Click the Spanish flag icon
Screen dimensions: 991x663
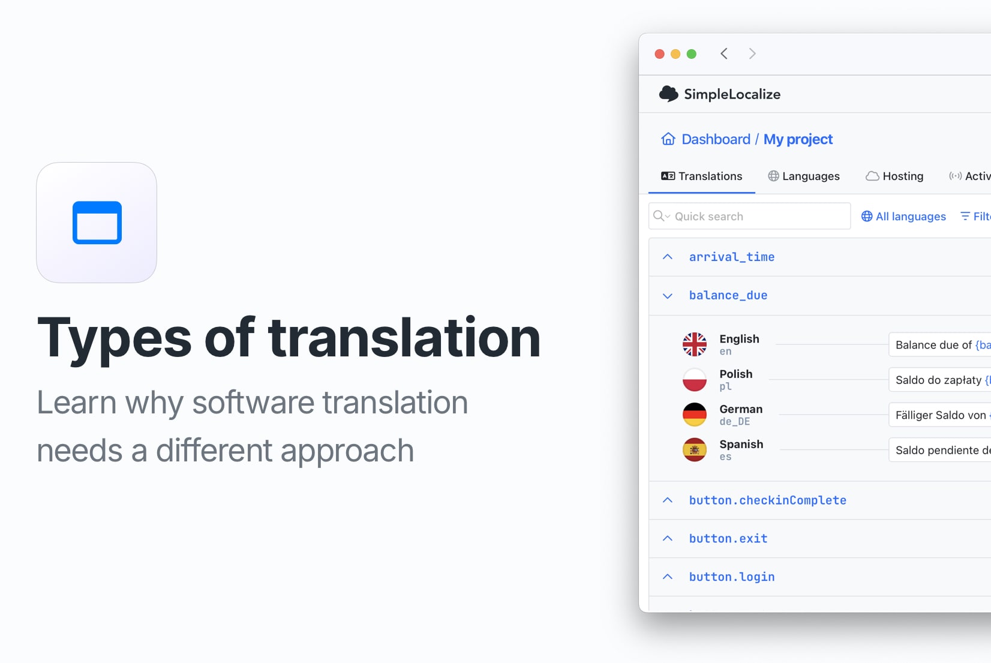[695, 450]
